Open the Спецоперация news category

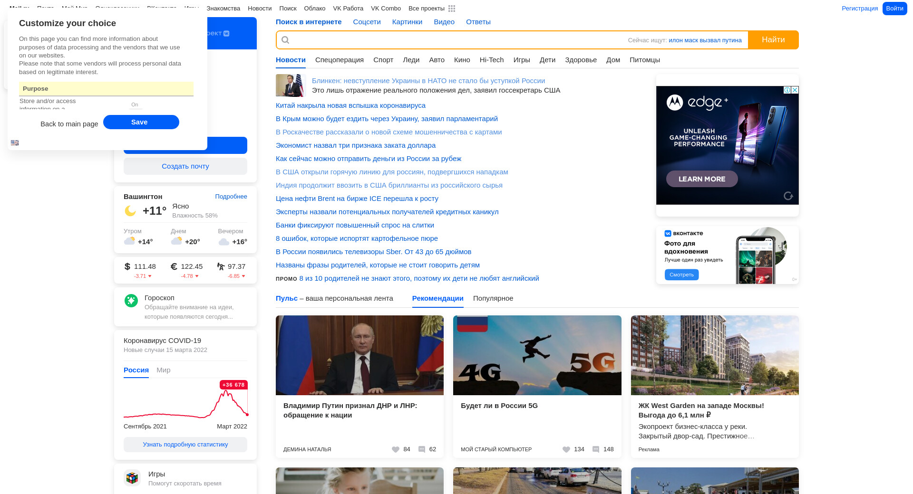tap(340, 60)
